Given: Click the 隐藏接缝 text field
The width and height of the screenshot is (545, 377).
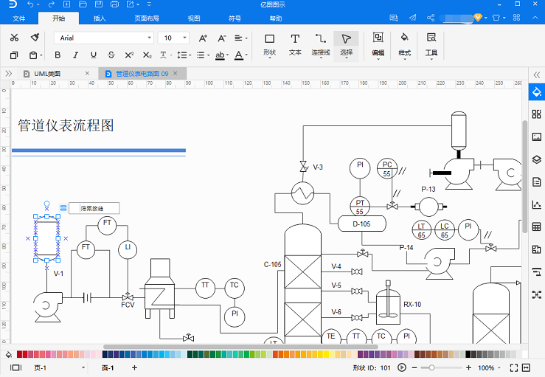Looking at the screenshot, I should point(94,208).
